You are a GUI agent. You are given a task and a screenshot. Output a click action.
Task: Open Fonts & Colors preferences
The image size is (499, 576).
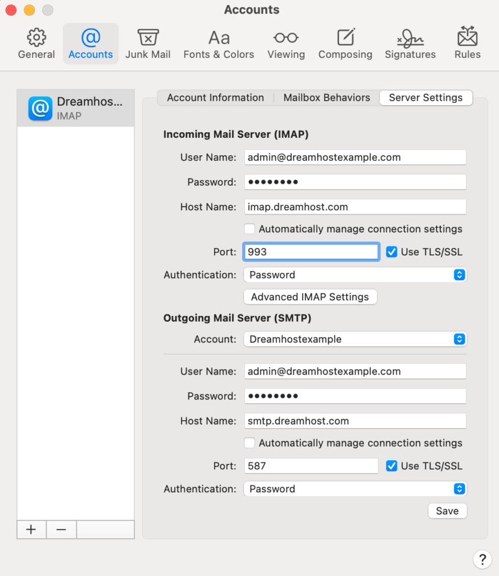tap(219, 38)
